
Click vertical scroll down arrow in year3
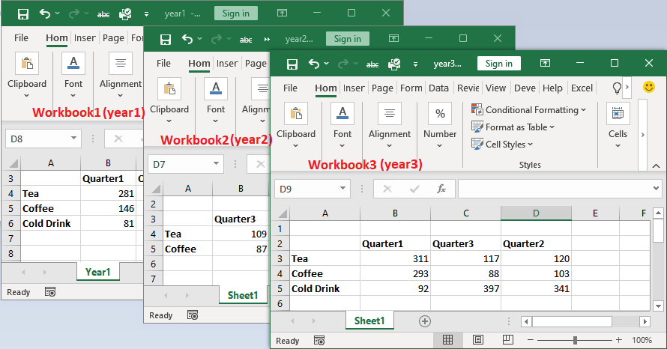[x=658, y=306]
